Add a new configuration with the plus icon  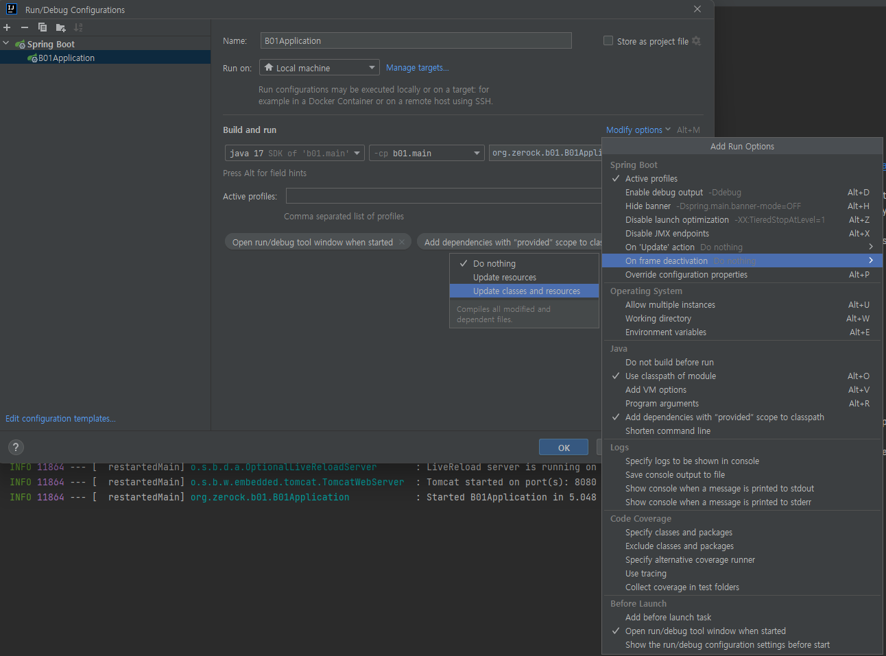click(7, 27)
